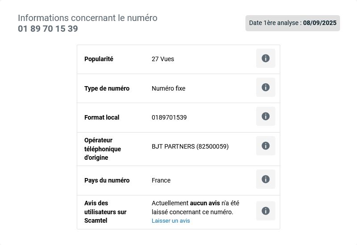Click the 'Popularité' row label

pos(99,59)
